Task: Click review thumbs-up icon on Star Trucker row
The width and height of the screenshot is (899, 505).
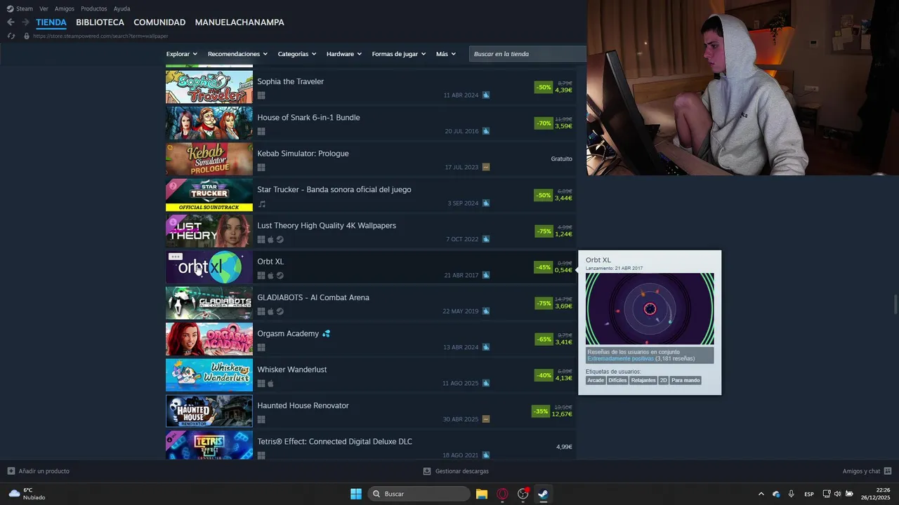Action: point(486,203)
